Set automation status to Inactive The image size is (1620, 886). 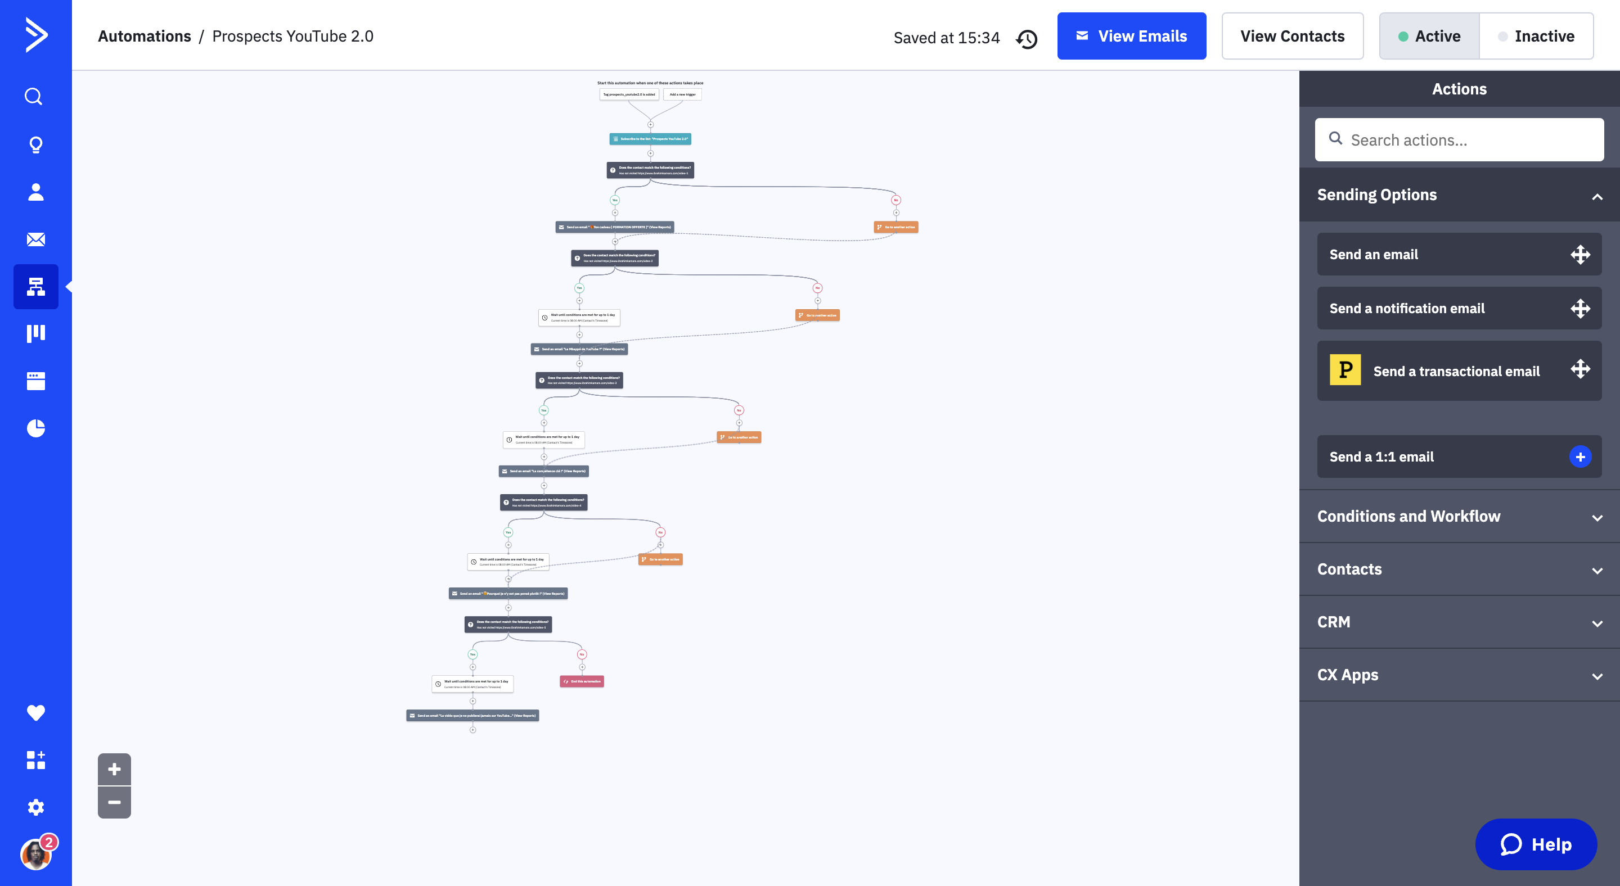tap(1536, 37)
